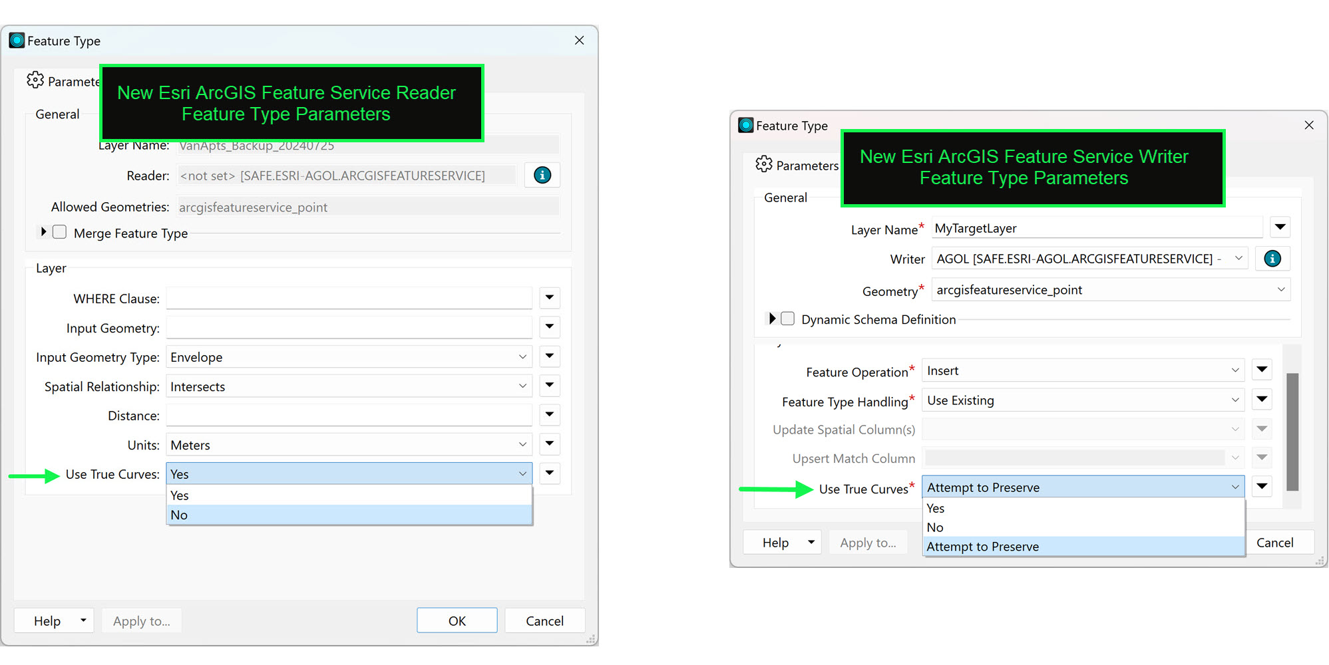The width and height of the screenshot is (1329, 665).
Task: Click Help in the left Feature Type dialog
Action: pyautogui.click(x=47, y=620)
